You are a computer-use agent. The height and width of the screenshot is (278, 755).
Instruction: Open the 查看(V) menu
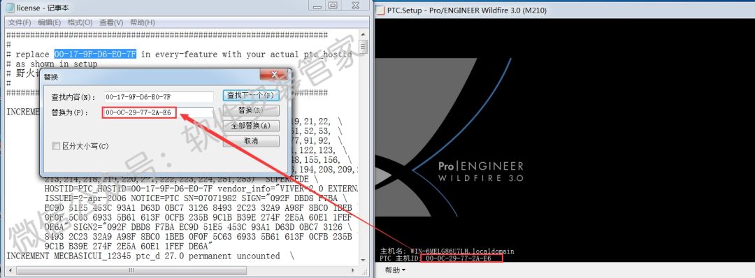click(111, 22)
